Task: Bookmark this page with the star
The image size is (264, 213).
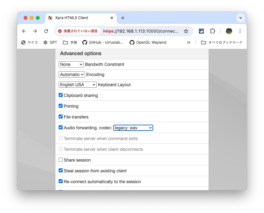Action: click(x=186, y=31)
